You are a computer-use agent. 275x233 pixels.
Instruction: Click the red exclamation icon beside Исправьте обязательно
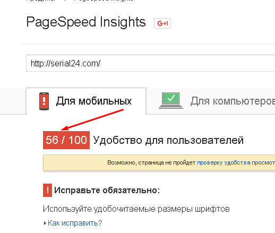[x=47, y=190]
